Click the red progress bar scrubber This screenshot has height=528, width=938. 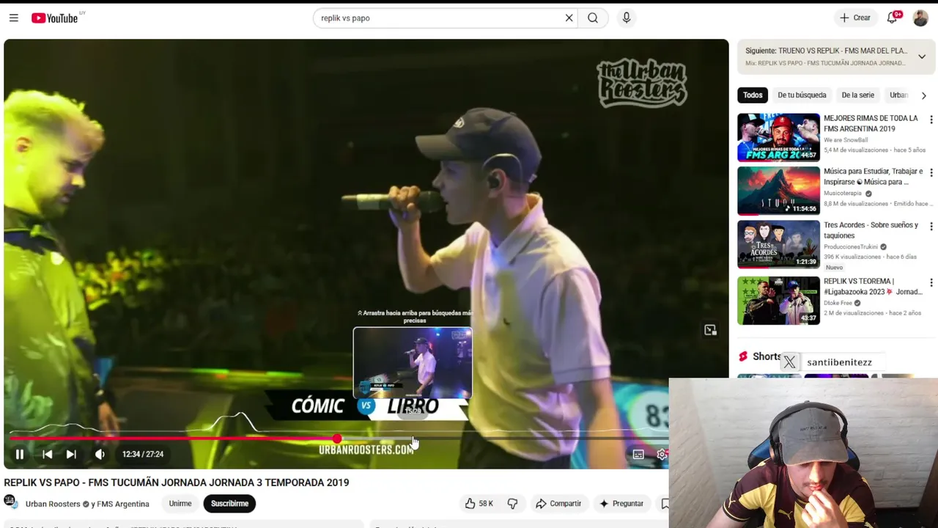tap(336, 439)
